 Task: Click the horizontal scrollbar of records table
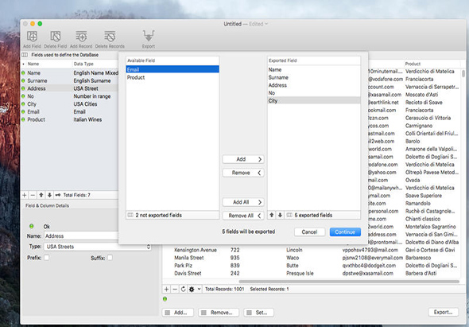[x=349, y=282]
